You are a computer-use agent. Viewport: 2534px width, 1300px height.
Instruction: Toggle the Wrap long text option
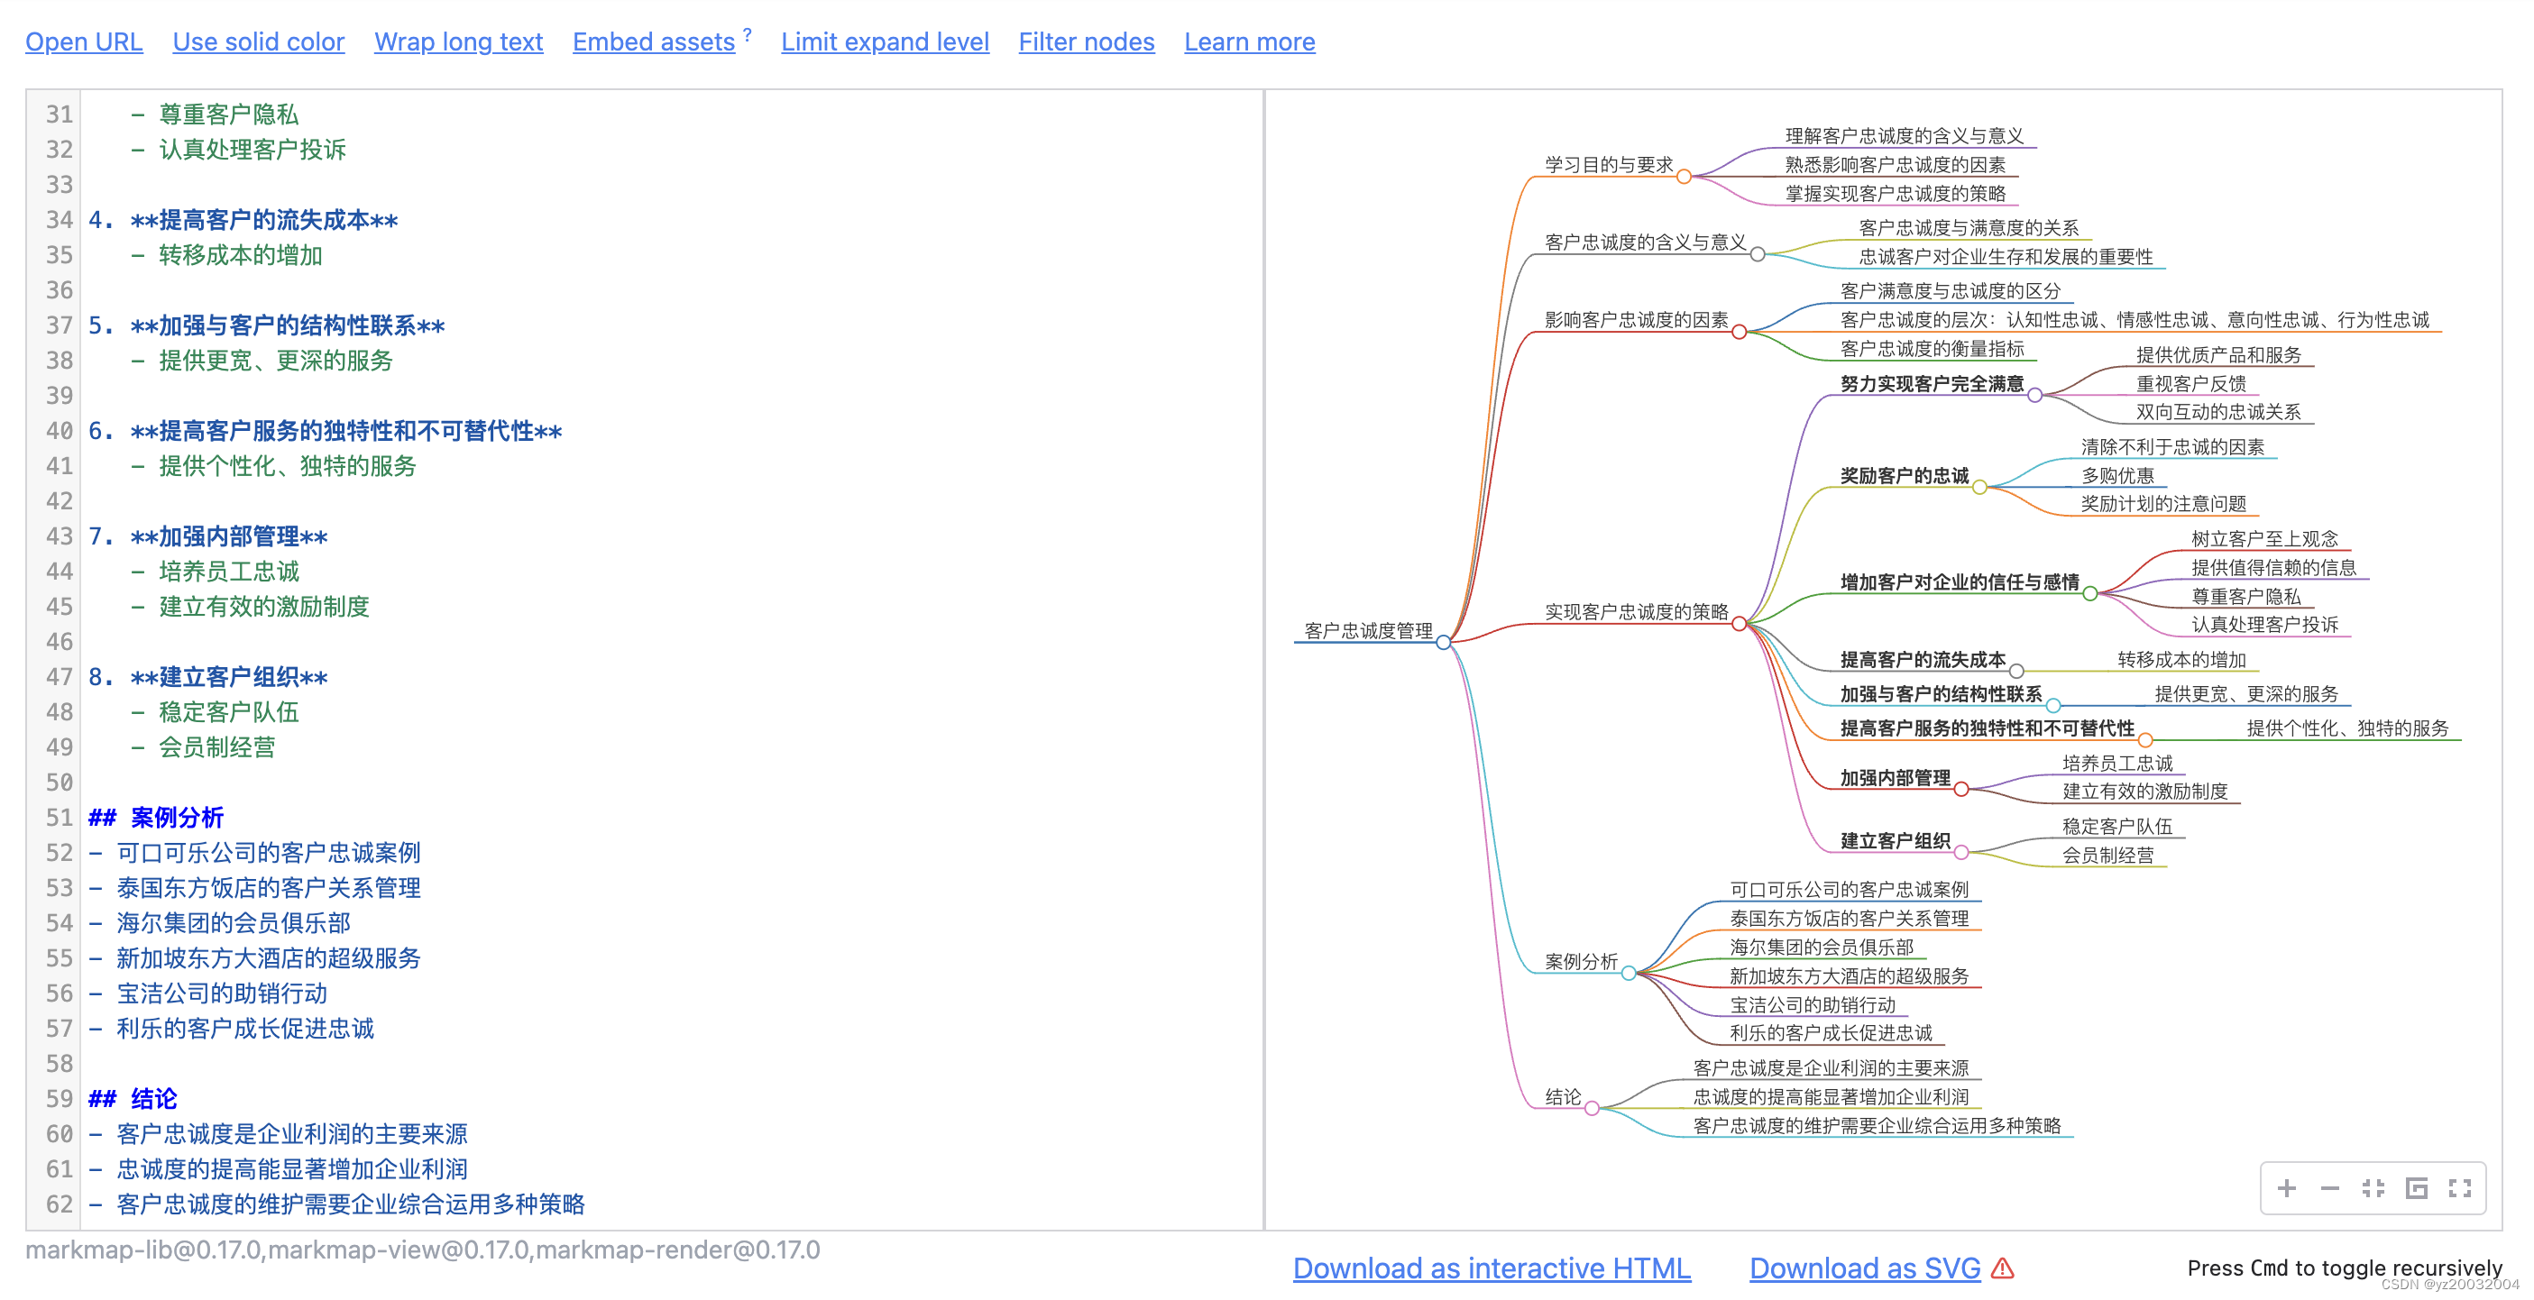tap(457, 42)
